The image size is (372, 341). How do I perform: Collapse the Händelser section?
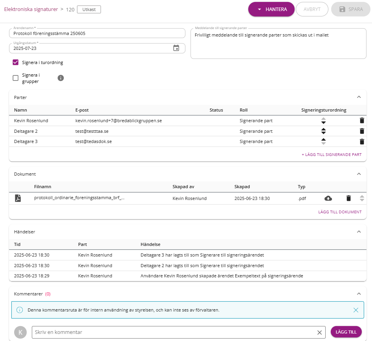tap(359, 232)
